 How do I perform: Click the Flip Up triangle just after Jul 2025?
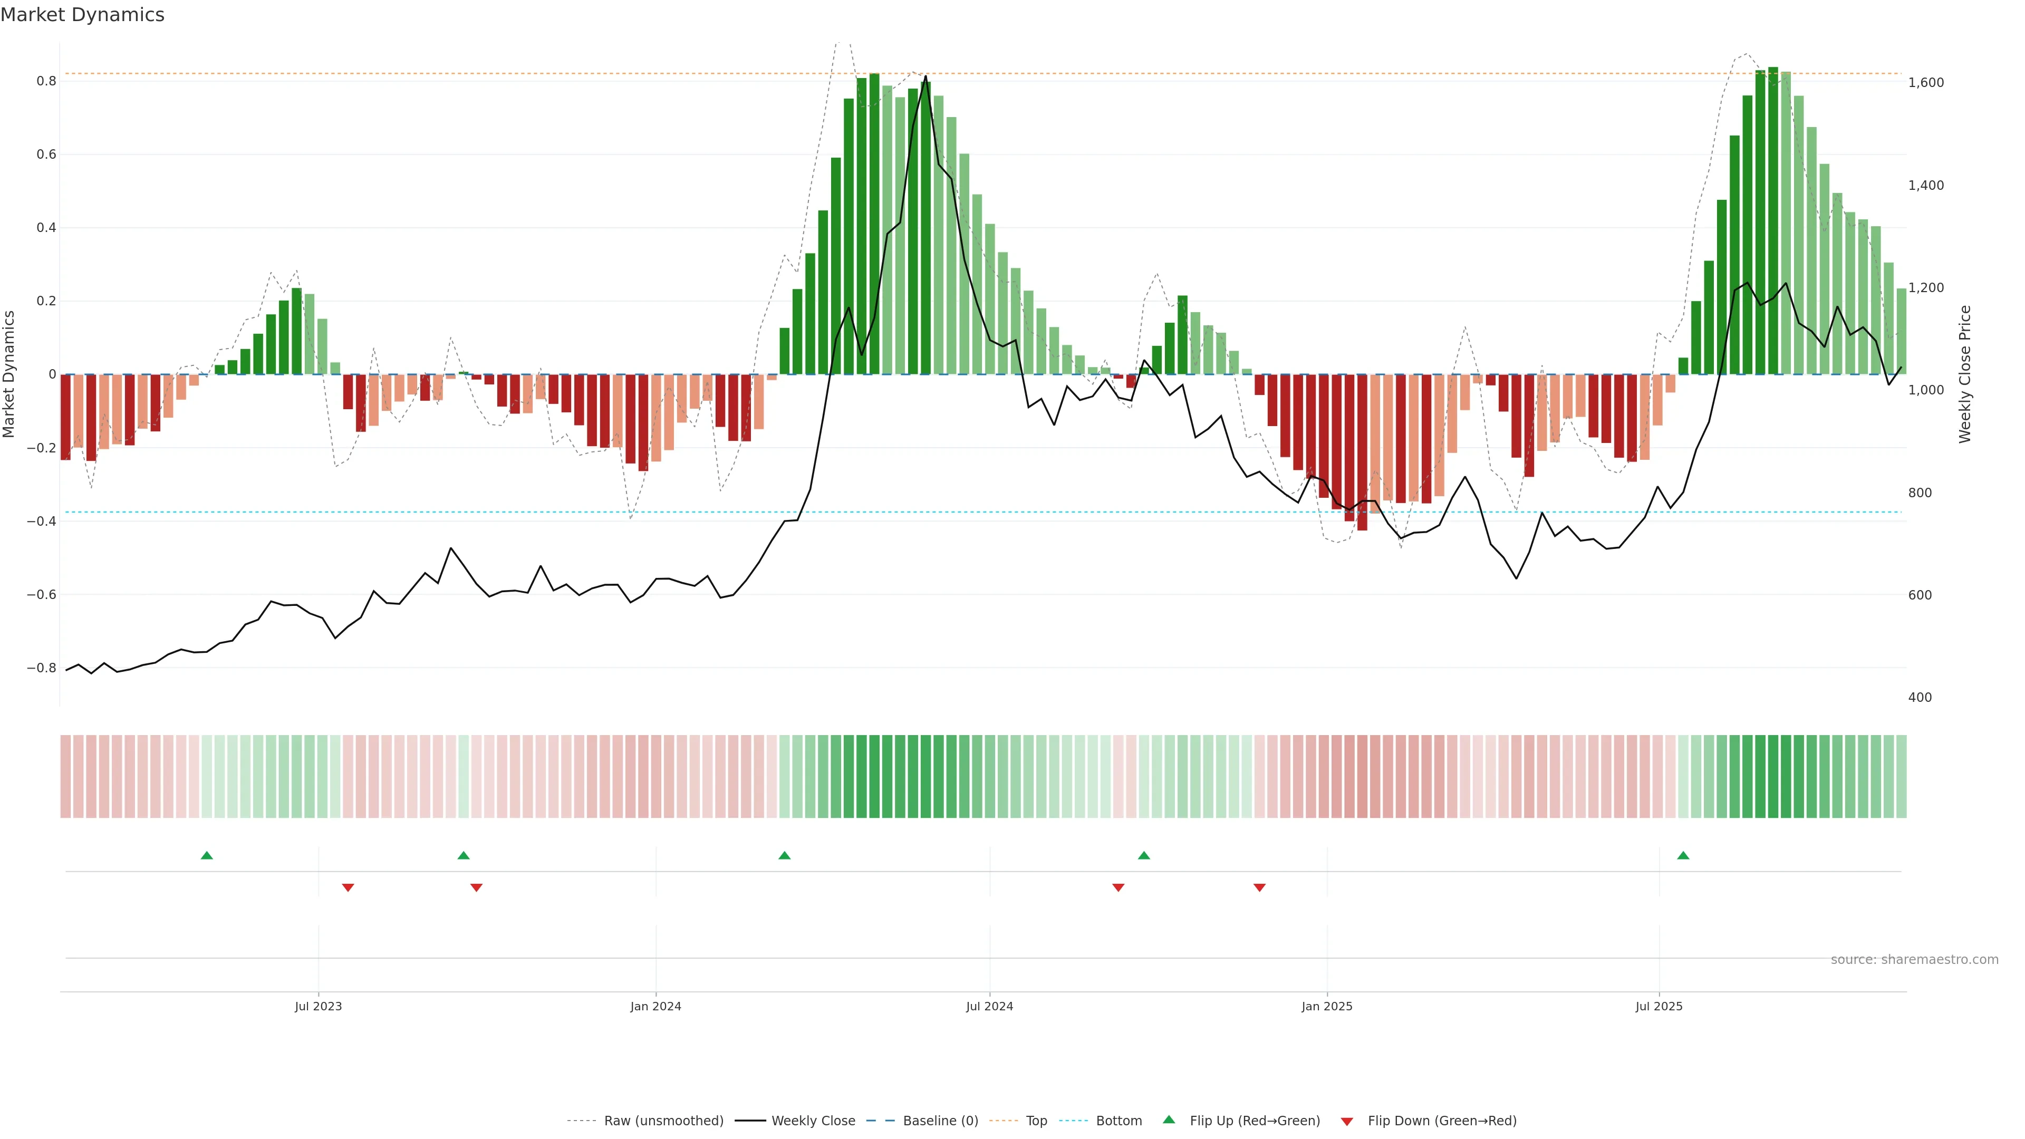pos(1683,855)
